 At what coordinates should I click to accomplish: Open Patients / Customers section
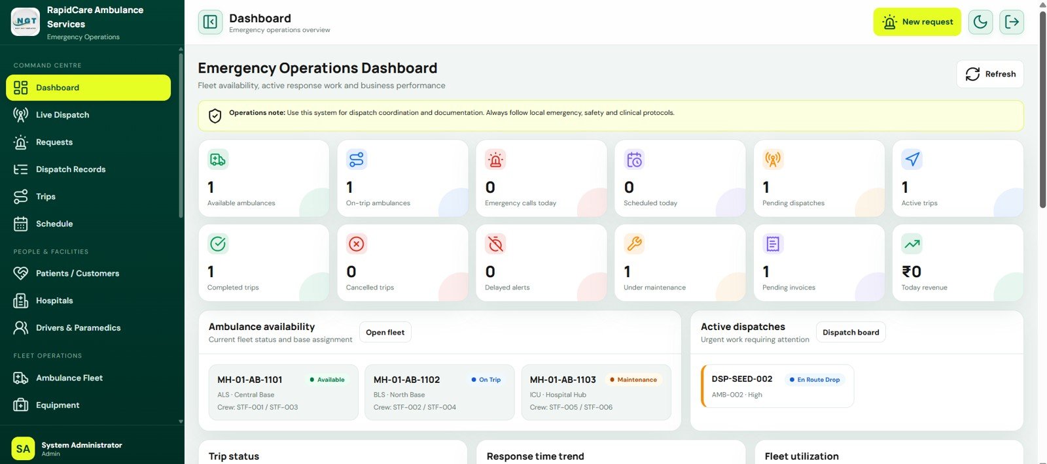pyautogui.click(x=88, y=273)
